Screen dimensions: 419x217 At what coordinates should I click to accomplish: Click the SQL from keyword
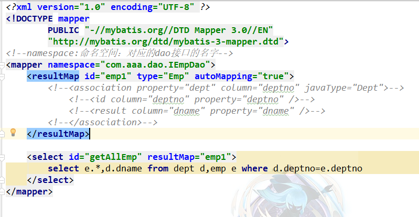tap(158, 168)
